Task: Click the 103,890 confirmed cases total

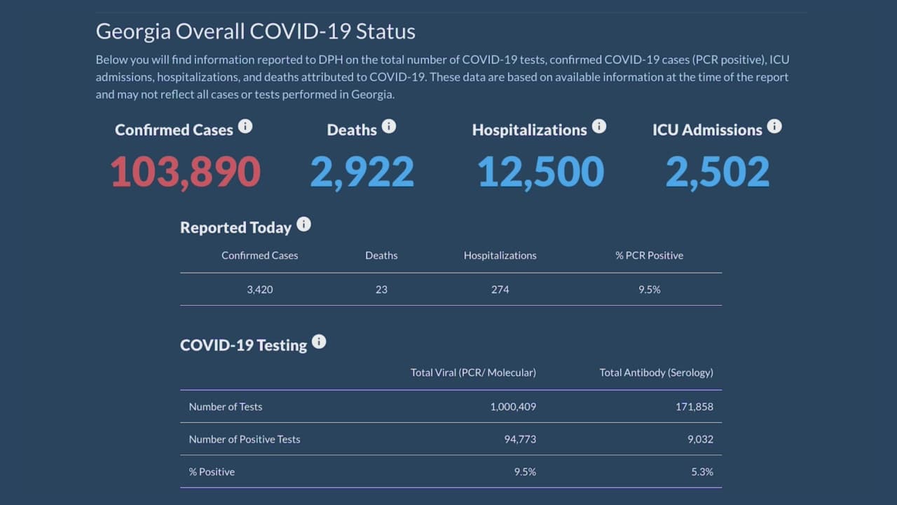Action: [186, 173]
